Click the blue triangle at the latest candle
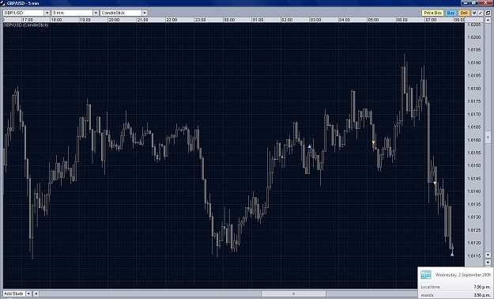This screenshot has width=494, height=299. [452, 254]
